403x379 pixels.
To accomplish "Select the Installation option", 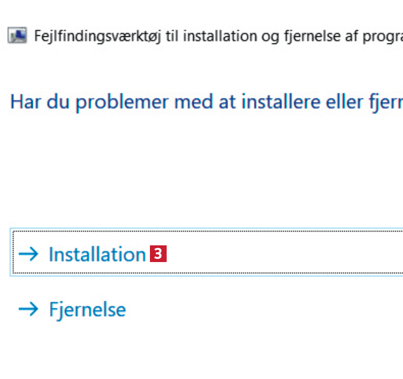I will point(97,254).
